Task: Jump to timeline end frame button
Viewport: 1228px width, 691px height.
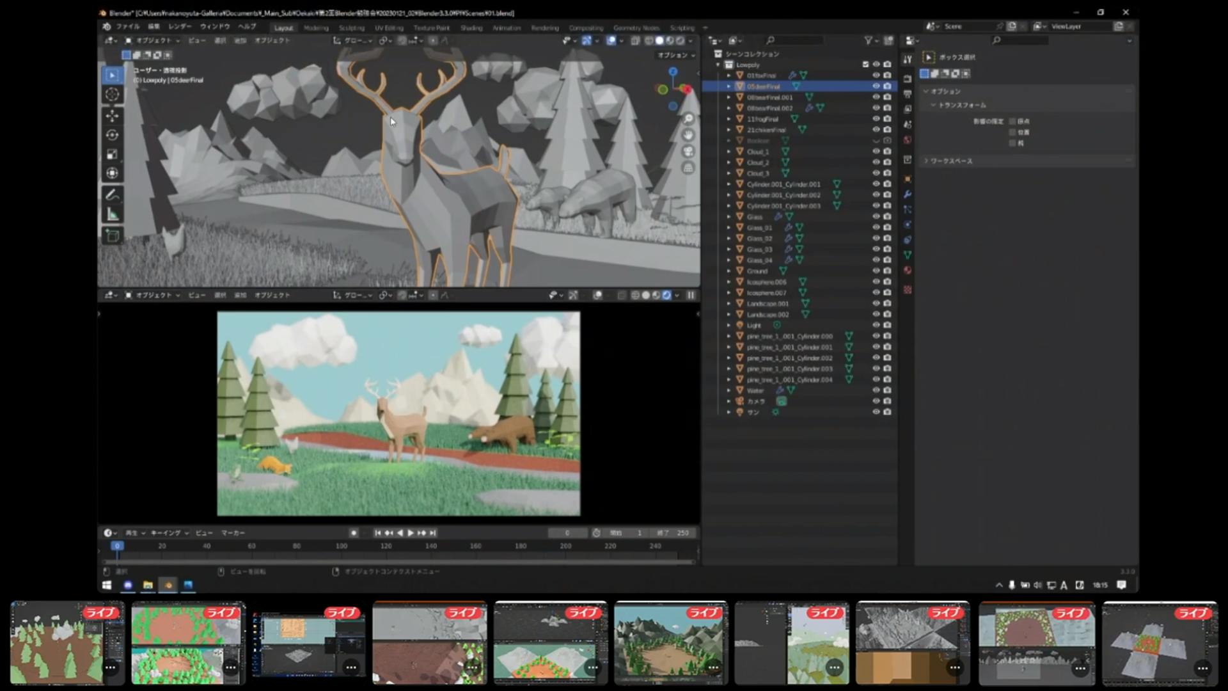Action: click(433, 533)
